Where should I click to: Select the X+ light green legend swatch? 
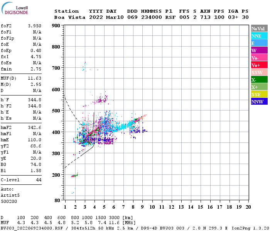pyautogui.click(x=259, y=87)
